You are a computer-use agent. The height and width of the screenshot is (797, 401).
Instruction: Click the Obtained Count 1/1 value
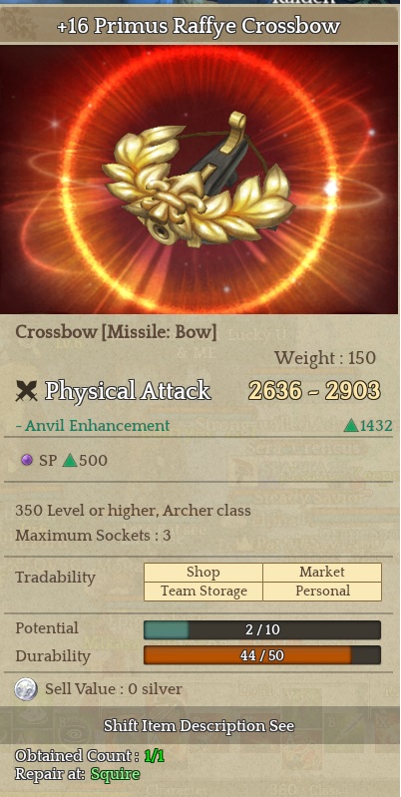[154, 756]
